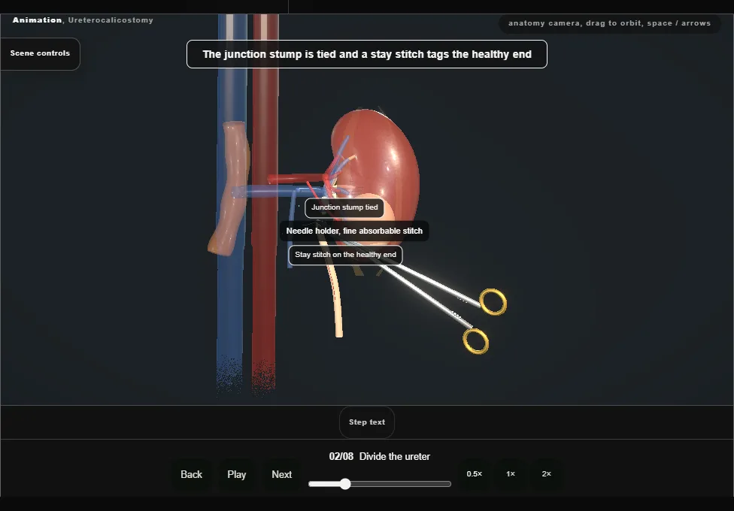Click the 'Needle holder, fine absorbable stitch' tooltip
This screenshot has width=734, height=511.
point(354,231)
